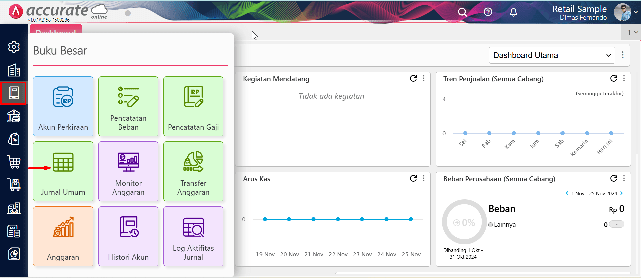Click the 0% comparison donut chart
The width and height of the screenshot is (641, 278).
tap(464, 222)
